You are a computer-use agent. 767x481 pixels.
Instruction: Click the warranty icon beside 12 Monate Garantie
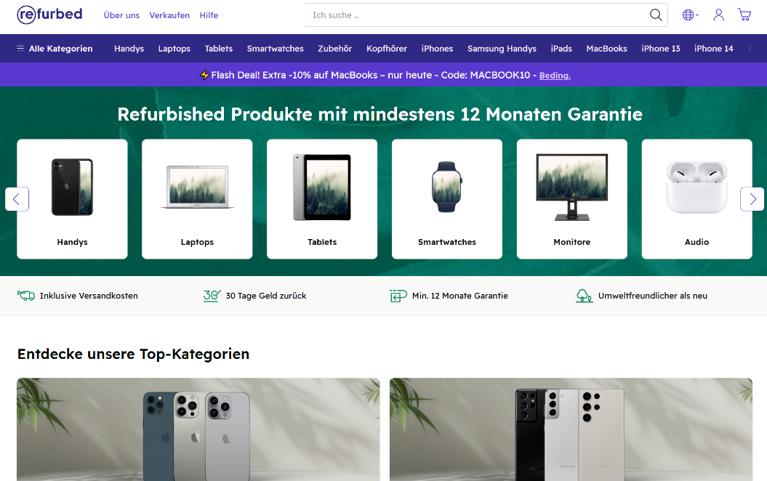(398, 296)
